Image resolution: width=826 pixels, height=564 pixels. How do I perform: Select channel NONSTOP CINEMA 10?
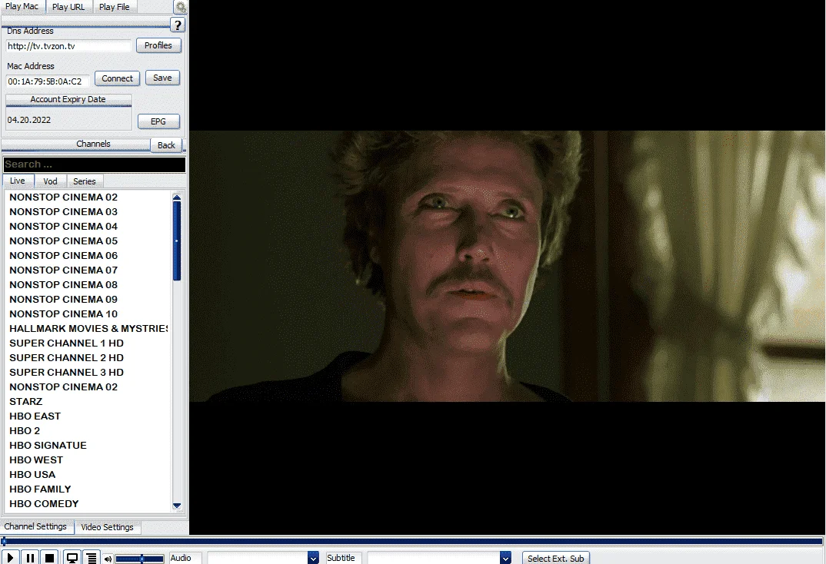(63, 314)
